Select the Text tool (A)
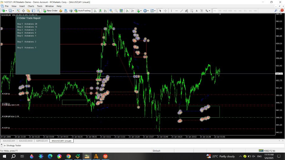This screenshot has height=160, width=285. [197, 11]
